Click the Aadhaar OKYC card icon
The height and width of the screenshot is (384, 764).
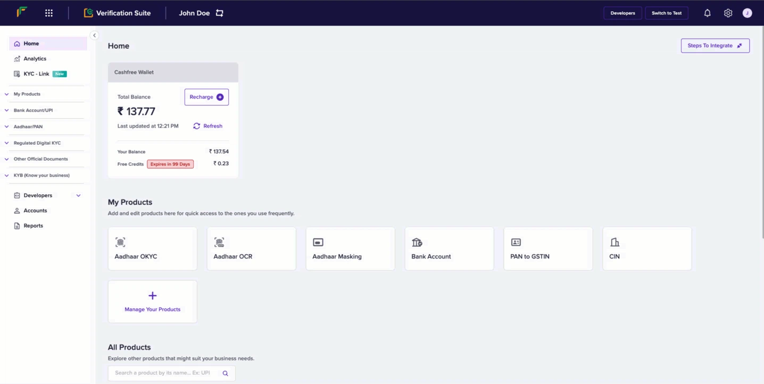click(x=120, y=242)
